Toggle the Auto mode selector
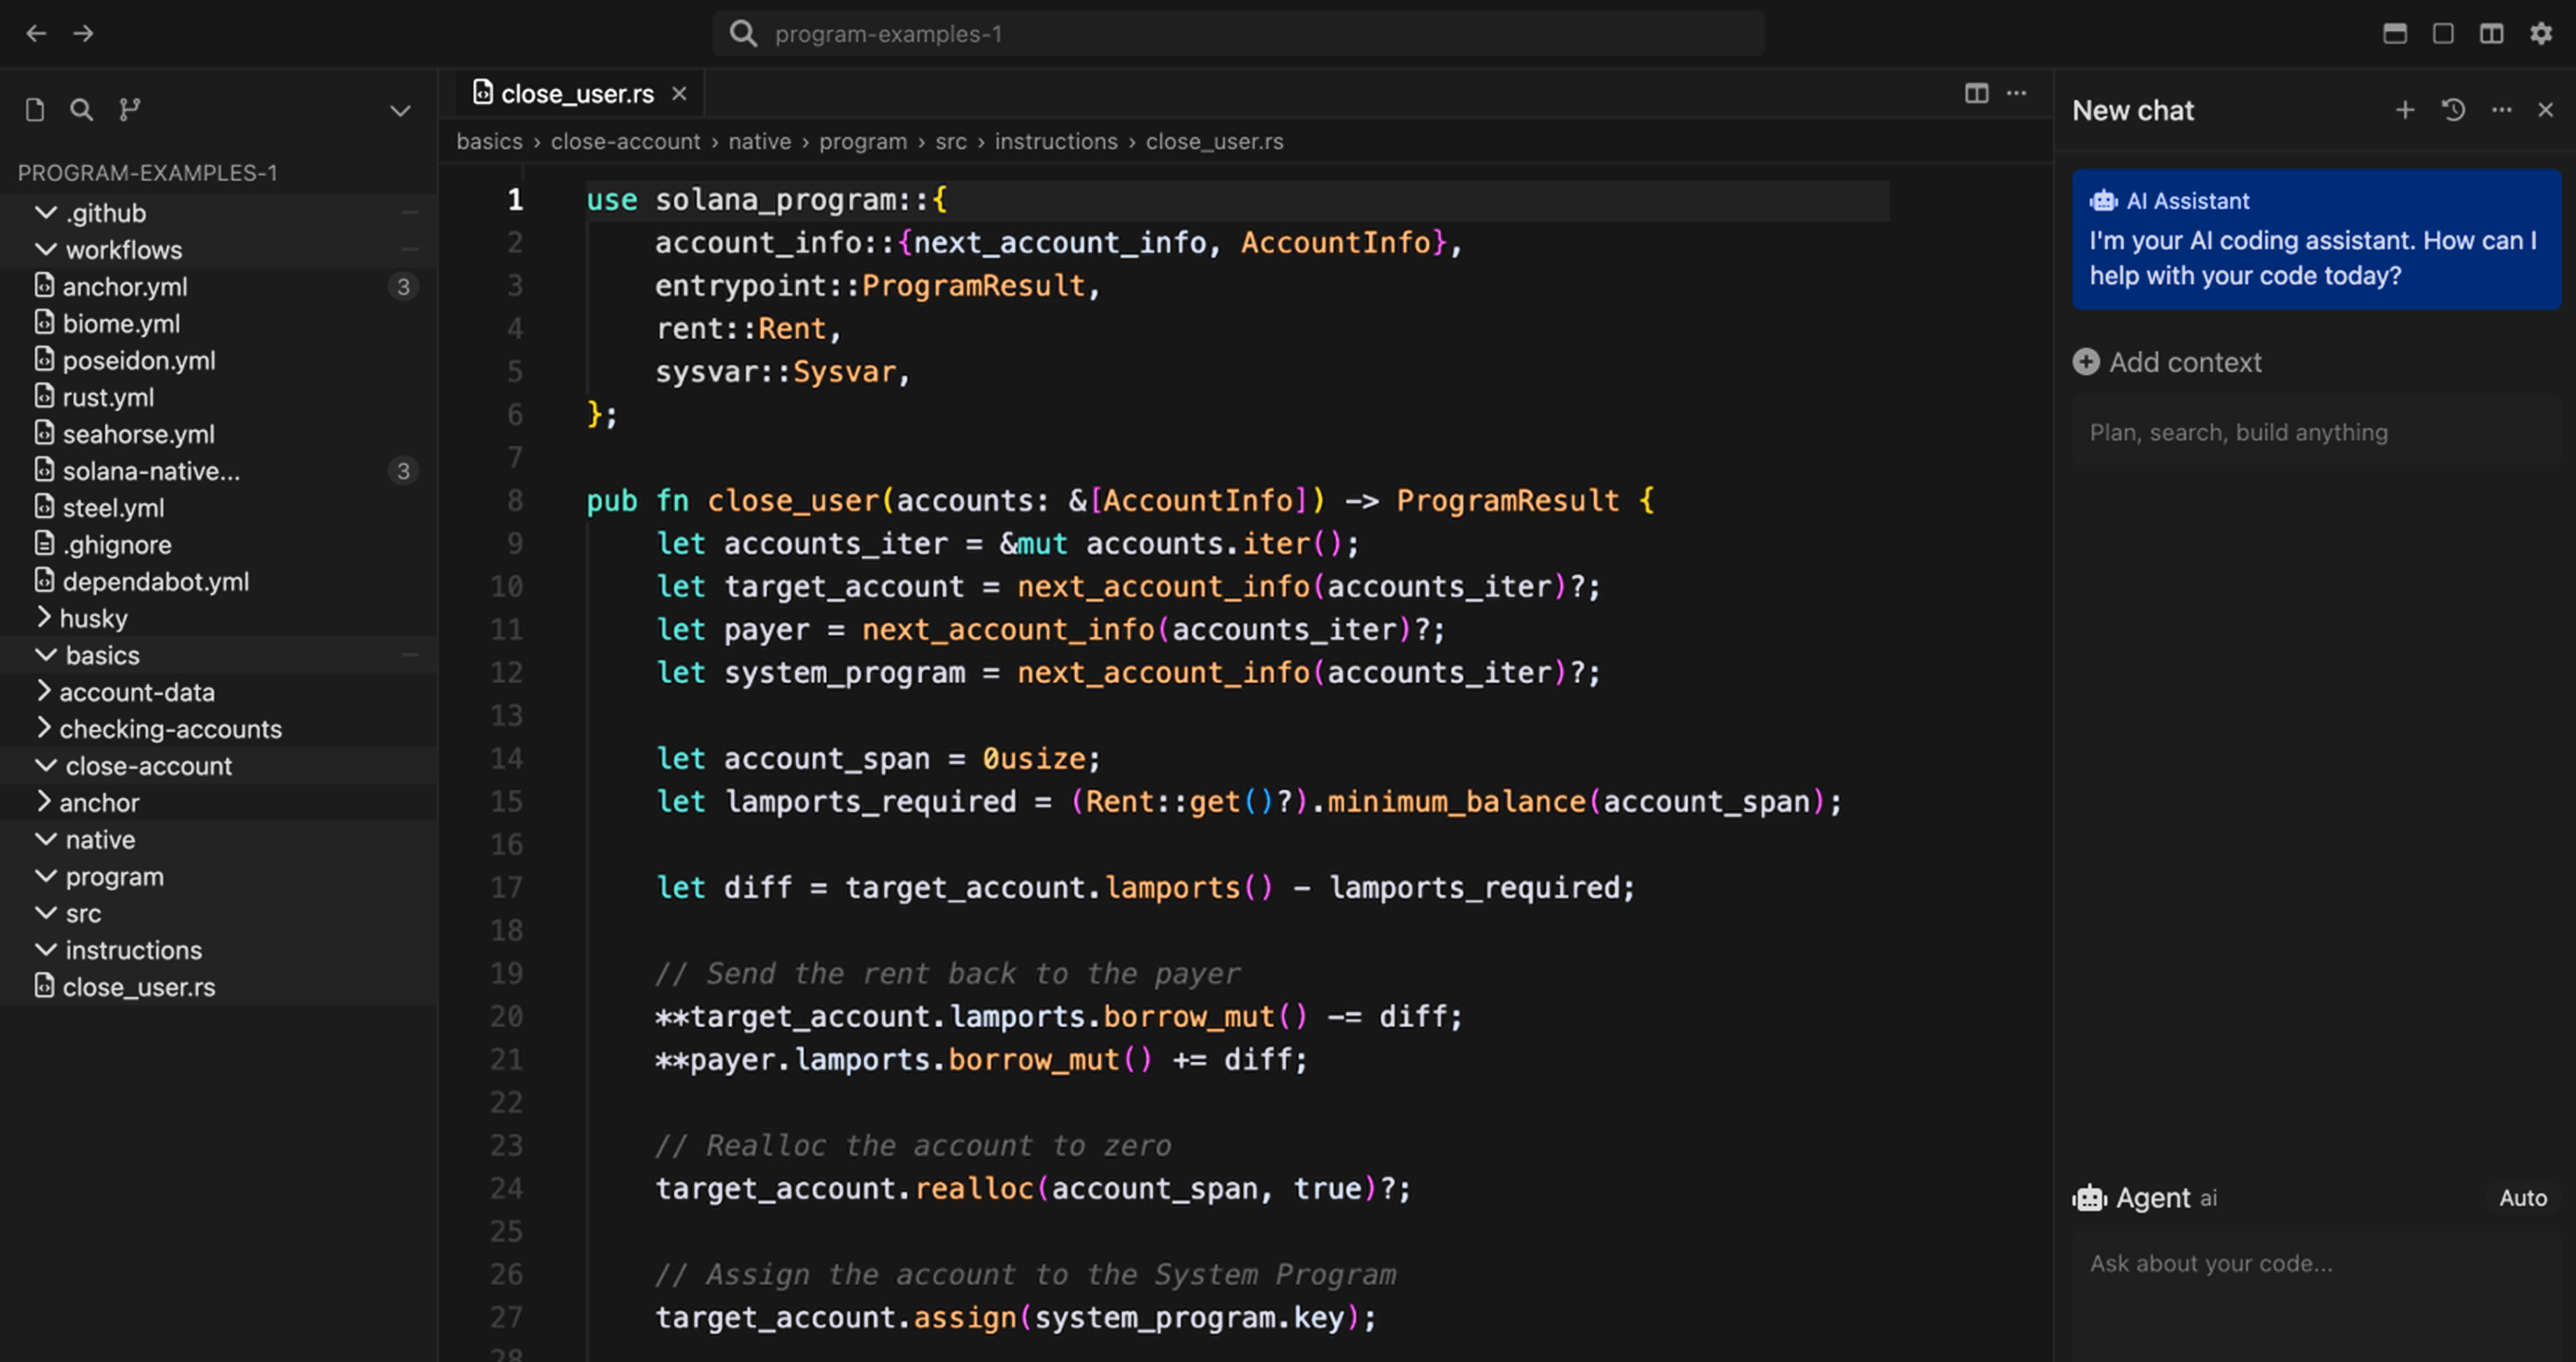Screen dimensions: 2576x1362 click(2522, 1198)
